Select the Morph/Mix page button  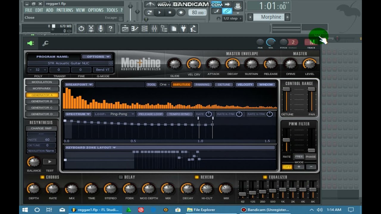tap(42, 89)
